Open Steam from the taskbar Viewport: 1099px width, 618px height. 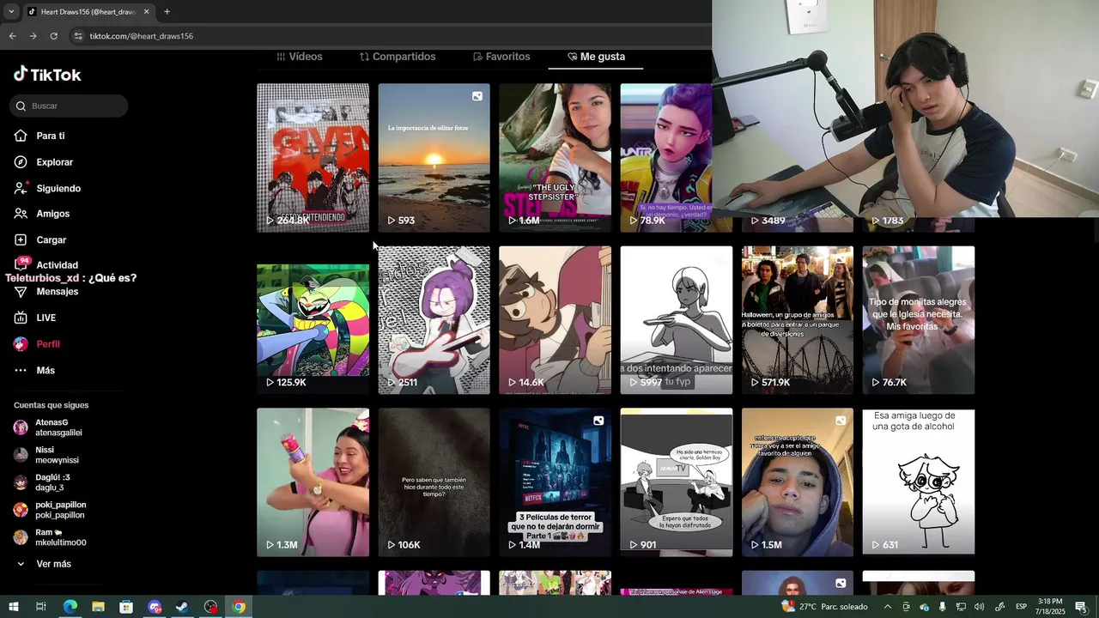tap(183, 607)
